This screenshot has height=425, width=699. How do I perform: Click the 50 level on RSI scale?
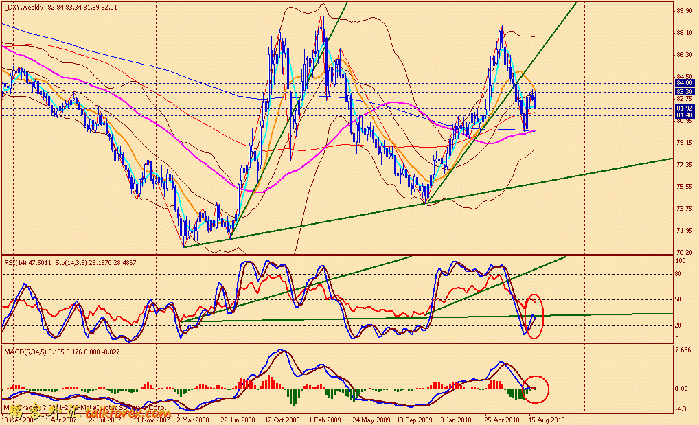pos(678,299)
